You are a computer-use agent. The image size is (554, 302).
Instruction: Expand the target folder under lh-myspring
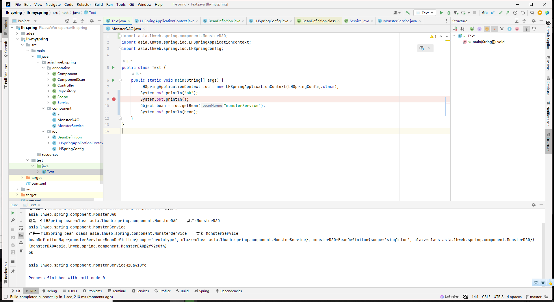pyautogui.click(x=22, y=178)
